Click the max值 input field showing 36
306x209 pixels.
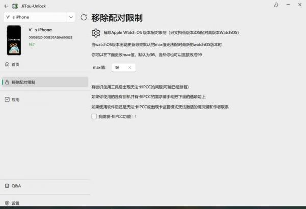click(x=123, y=68)
